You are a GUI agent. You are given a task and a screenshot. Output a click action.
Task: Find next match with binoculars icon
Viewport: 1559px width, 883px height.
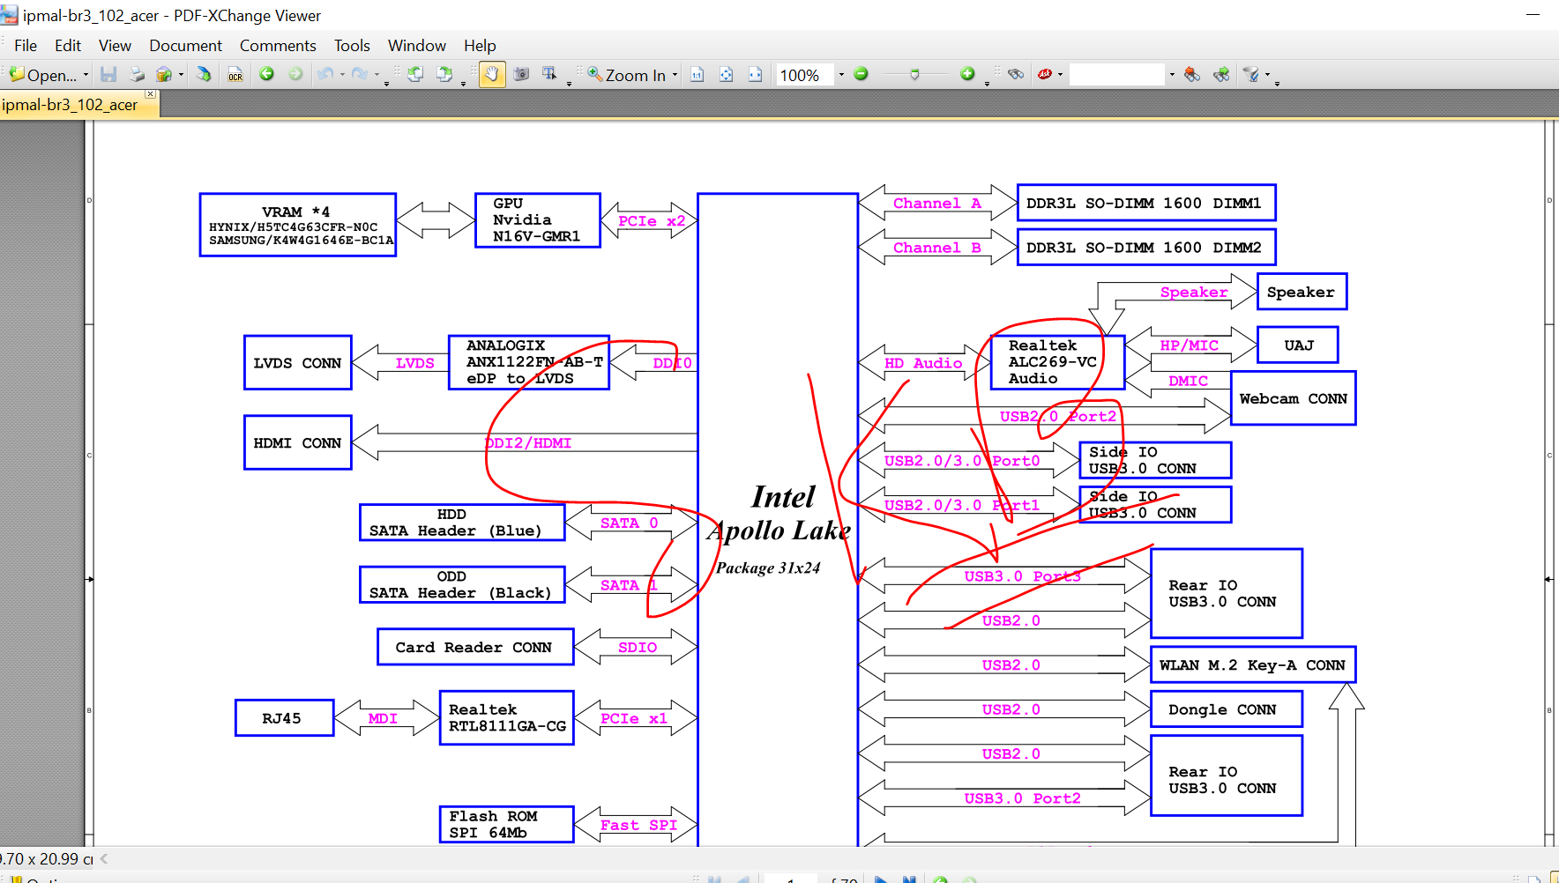[x=1221, y=75]
